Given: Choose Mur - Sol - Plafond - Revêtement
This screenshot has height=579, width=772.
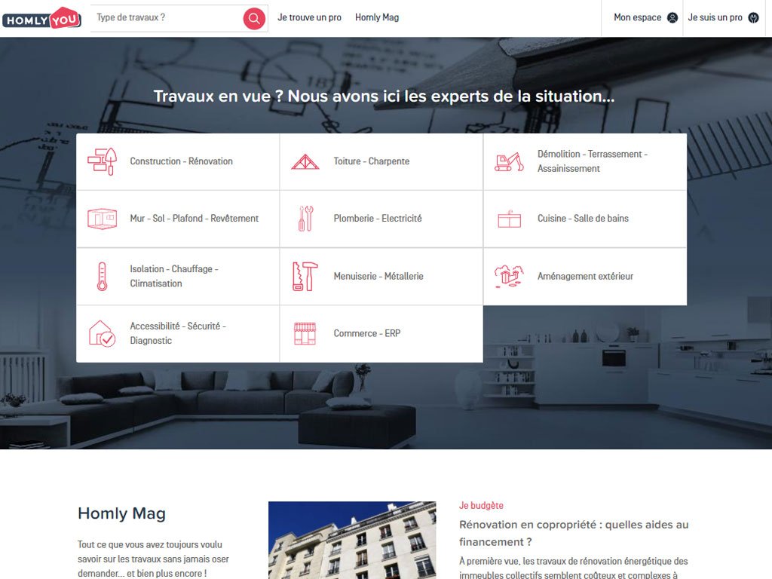Looking at the screenshot, I should click(178, 219).
